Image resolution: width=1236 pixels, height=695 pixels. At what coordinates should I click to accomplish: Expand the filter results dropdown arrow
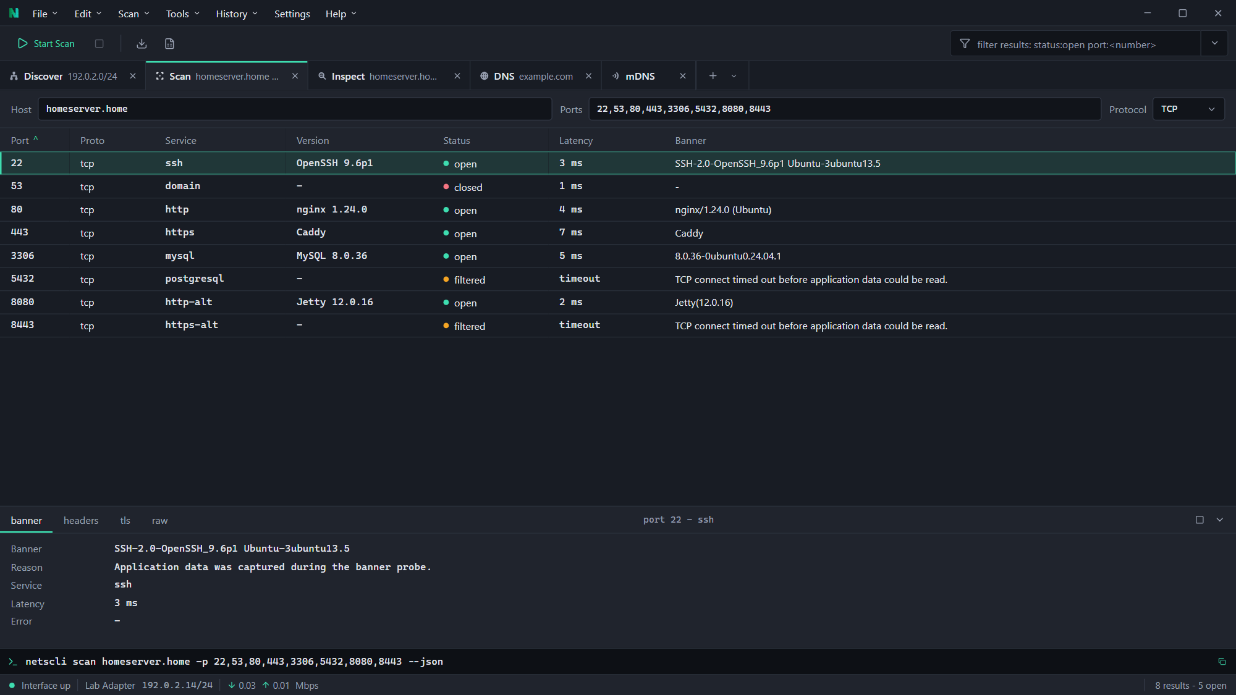(1214, 43)
